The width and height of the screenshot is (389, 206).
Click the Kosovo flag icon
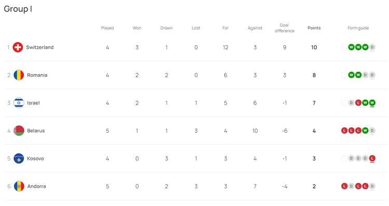pos(19,158)
